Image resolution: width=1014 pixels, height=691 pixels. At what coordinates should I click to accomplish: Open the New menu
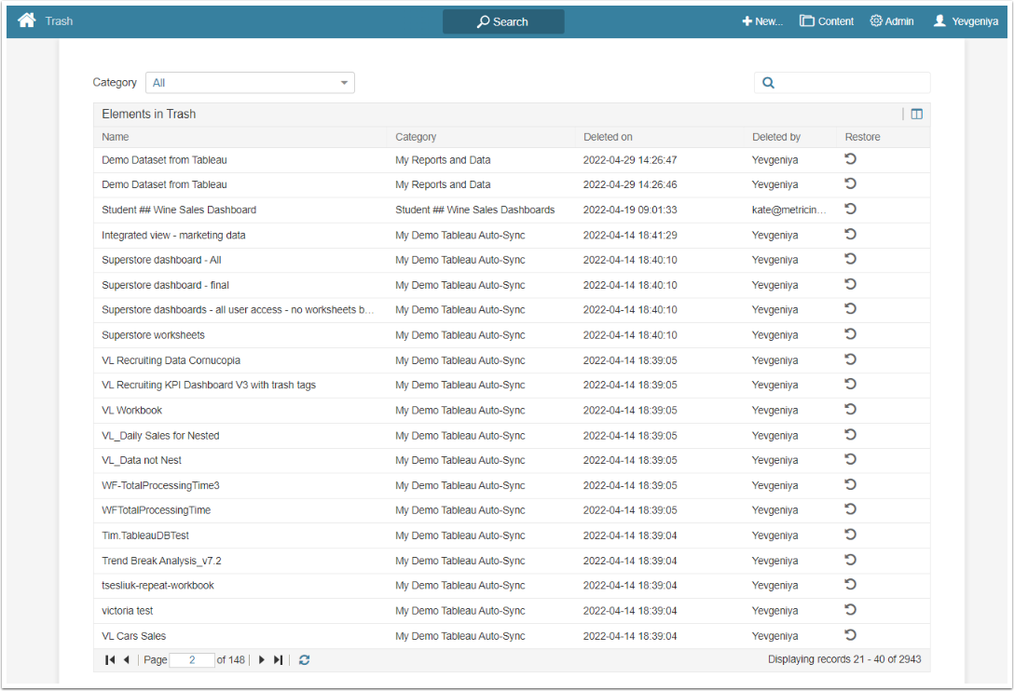[x=761, y=21]
